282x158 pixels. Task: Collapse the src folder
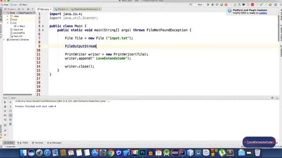click(x=7, y=23)
